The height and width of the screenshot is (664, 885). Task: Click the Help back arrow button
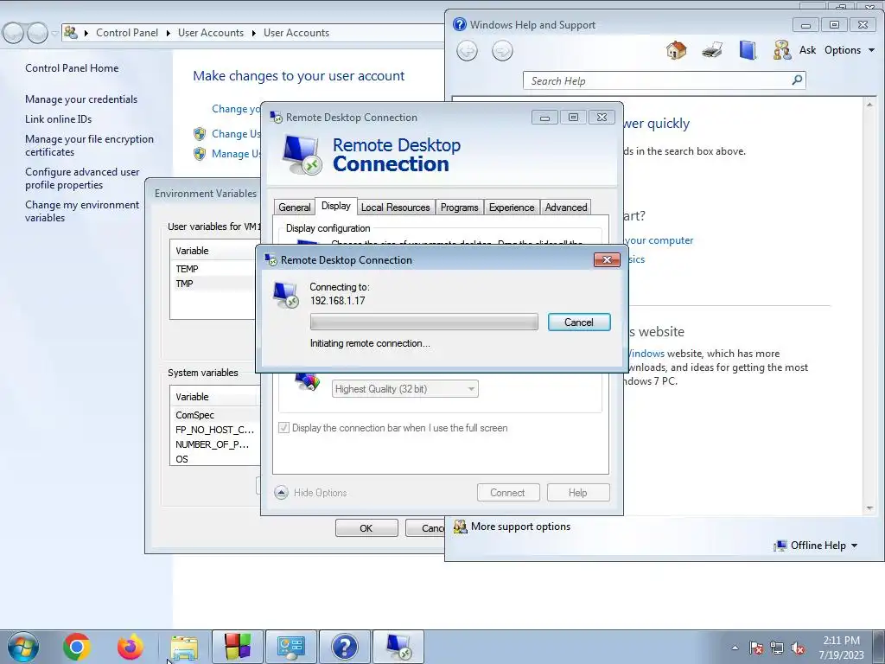(x=467, y=51)
